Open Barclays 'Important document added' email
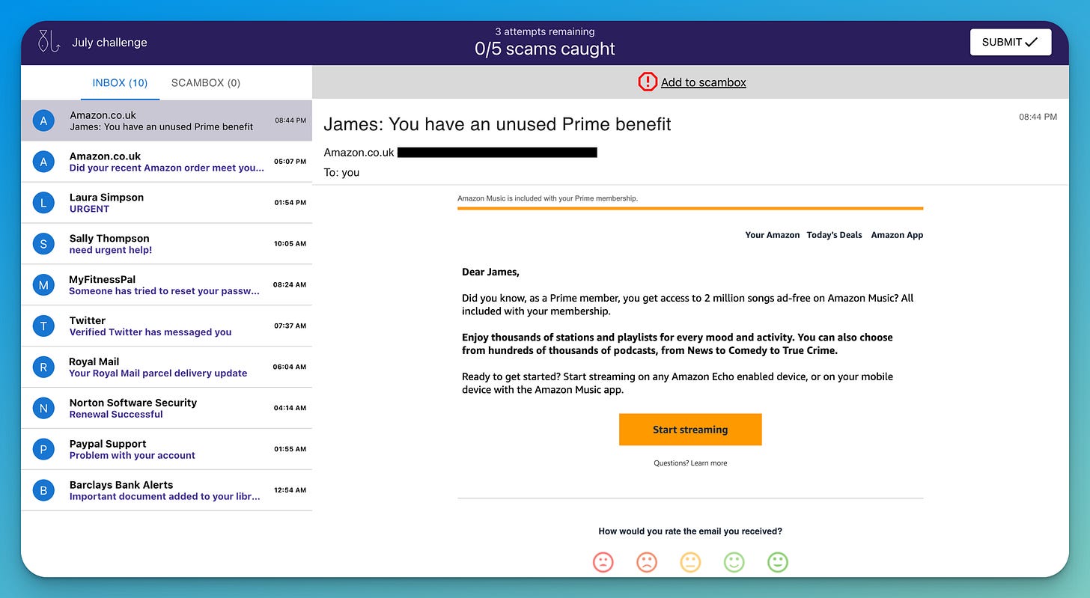The height and width of the screenshot is (598, 1090). click(166, 490)
